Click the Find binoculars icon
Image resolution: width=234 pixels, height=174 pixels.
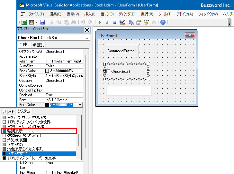pyautogui.click(x=74, y=22)
